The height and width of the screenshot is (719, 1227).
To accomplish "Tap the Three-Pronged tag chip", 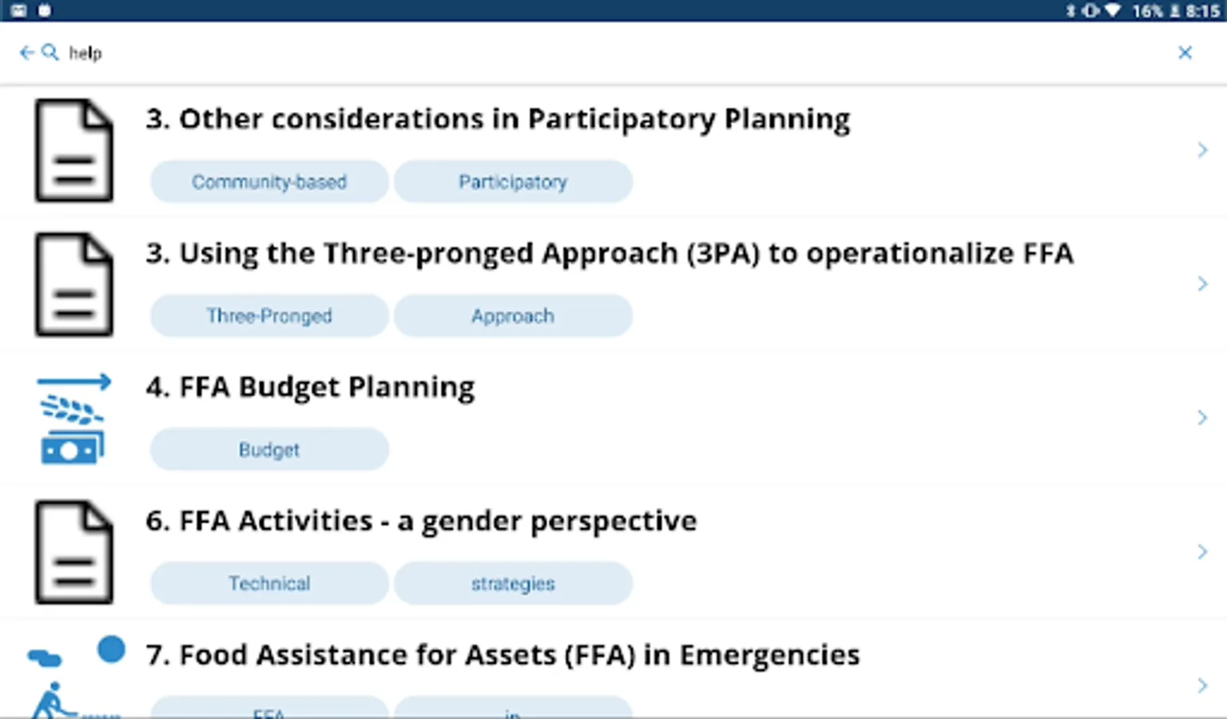I will [269, 316].
